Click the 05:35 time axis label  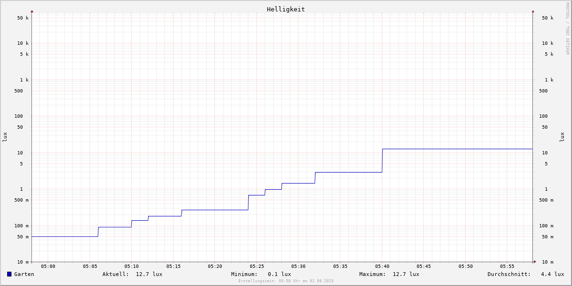(340, 266)
